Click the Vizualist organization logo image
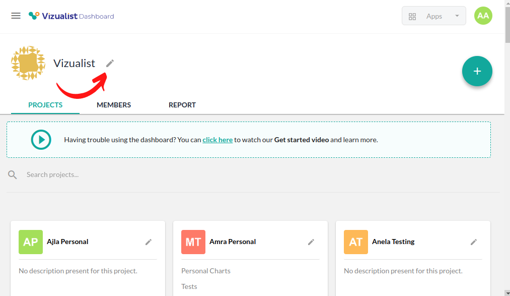The width and height of the screenshot is (510, 296). pos(28,63)
